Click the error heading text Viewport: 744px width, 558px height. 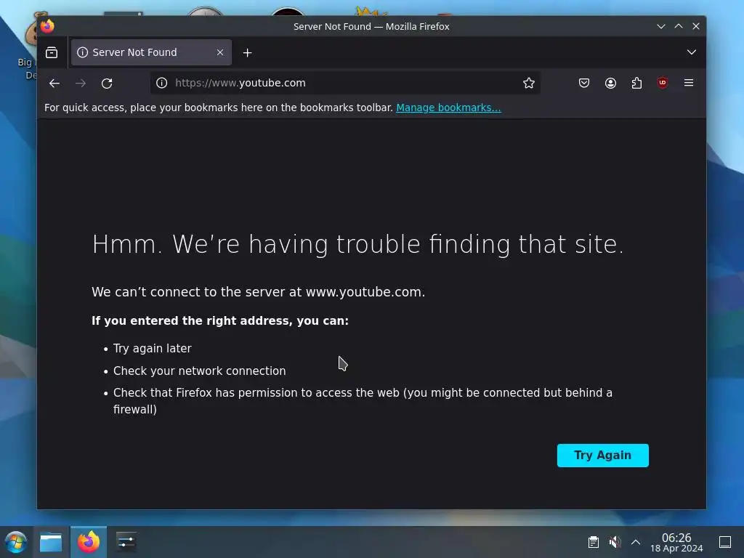[x=357, y=244]
